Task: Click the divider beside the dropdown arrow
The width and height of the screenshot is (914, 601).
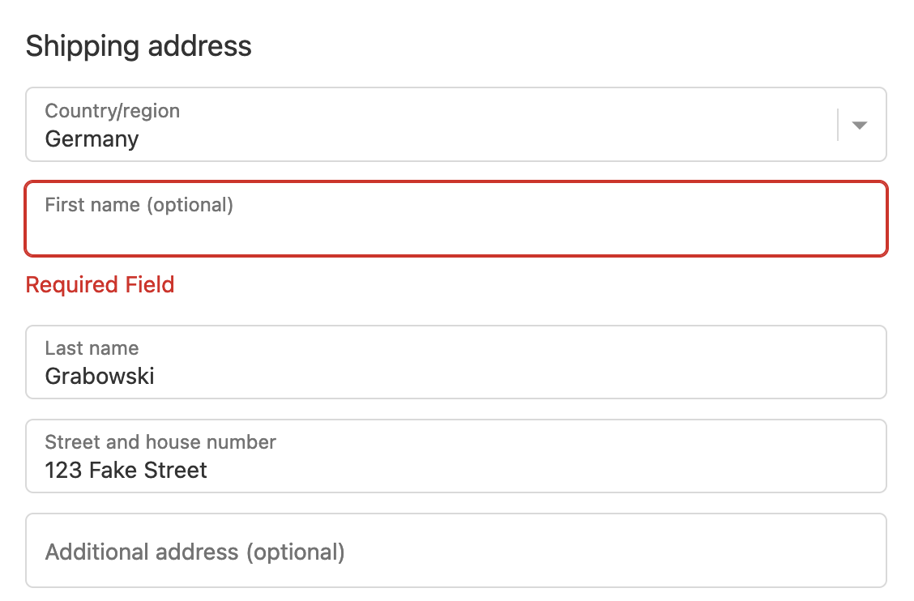Action: [837, 126]
